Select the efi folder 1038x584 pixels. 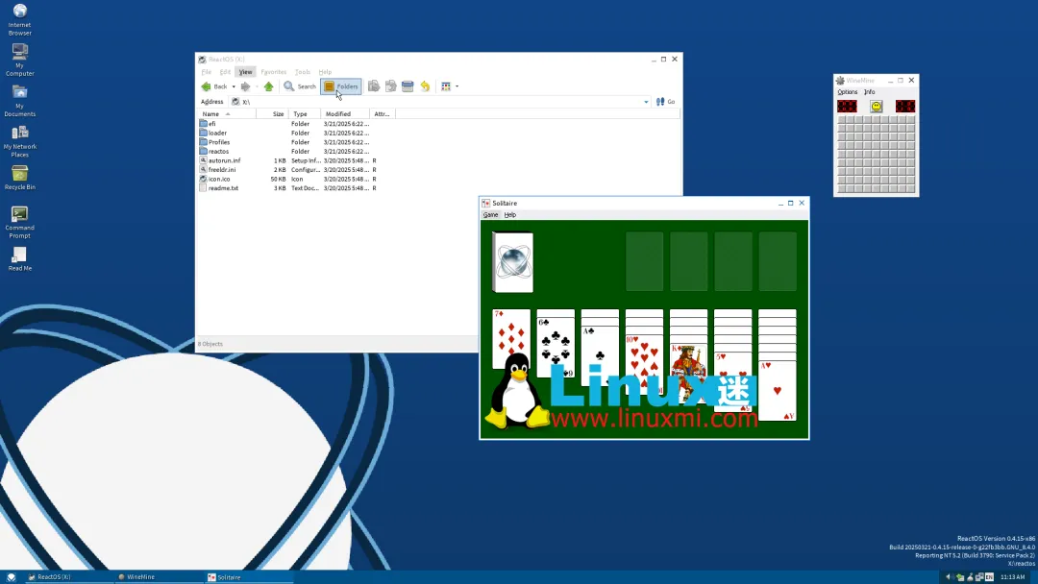pyautogui.click(x=208, y=124)
